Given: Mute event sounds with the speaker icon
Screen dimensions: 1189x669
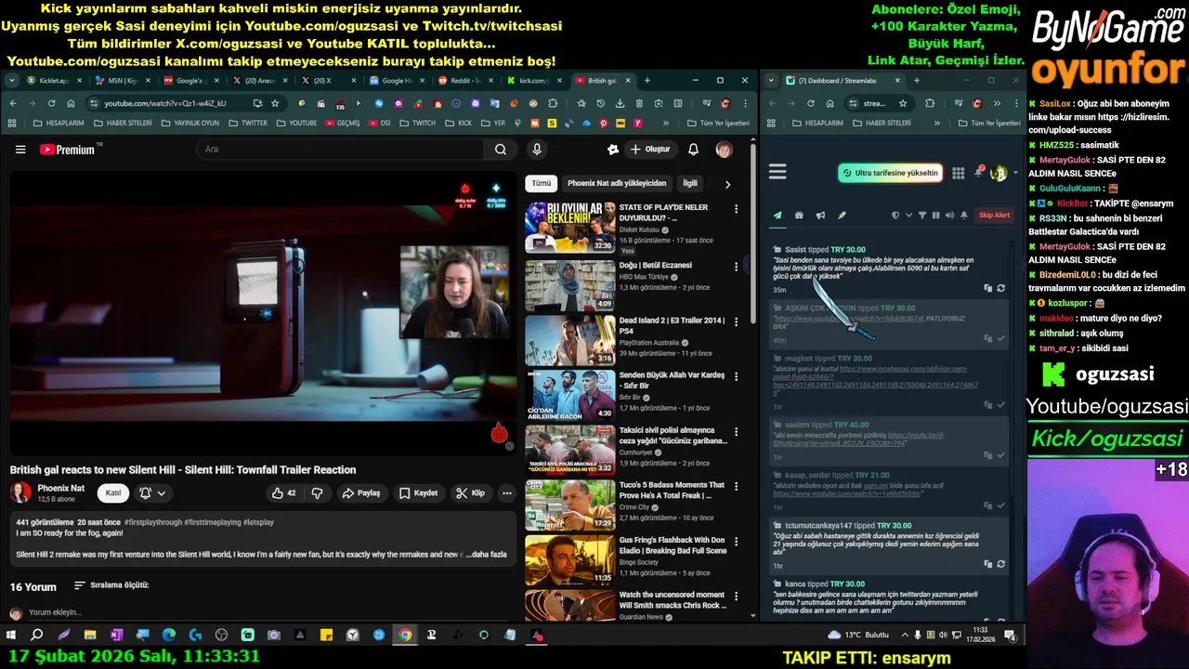Looking at the screenshot, I should click(x=949, y=216).
